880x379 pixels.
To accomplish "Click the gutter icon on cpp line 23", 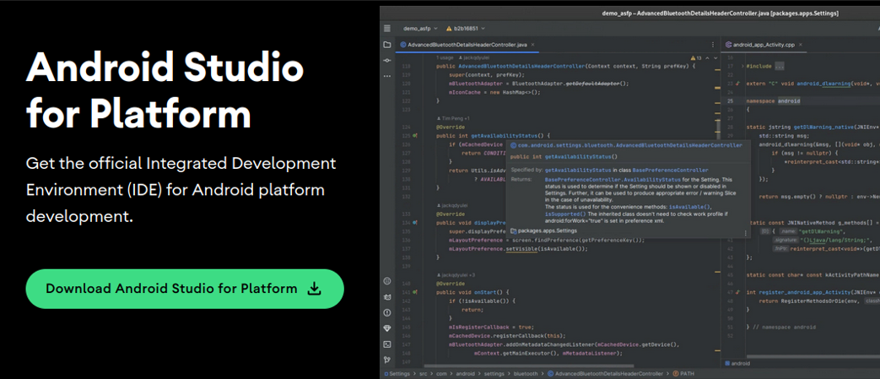I will click(738, 84).
